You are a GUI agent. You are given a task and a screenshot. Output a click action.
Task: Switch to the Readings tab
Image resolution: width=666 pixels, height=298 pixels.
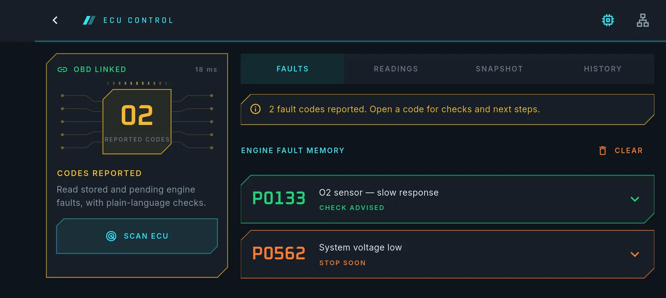396,69
